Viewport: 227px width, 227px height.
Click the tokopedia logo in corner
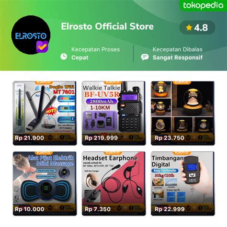[203, 6]
